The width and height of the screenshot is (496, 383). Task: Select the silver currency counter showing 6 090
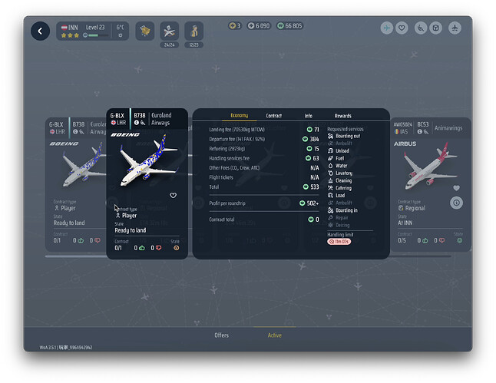pyautogui.click(x=259, y=25)
